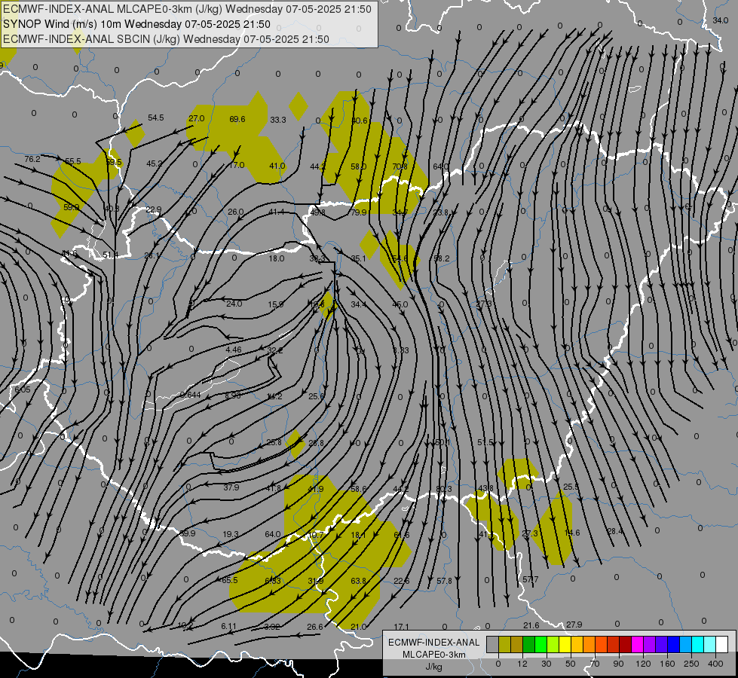738x678 pixels.
Task: Click the gray swatch in the MLCAPE legend
Action: [x=493, y=644]
